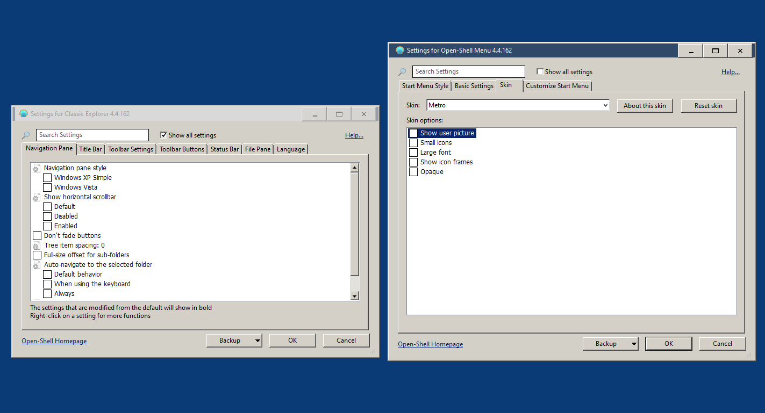Click the Open-Shell logo in Classic Explorer title bar
The width and height of the screenshot is (765, 413).
click(x=23, y=113)
